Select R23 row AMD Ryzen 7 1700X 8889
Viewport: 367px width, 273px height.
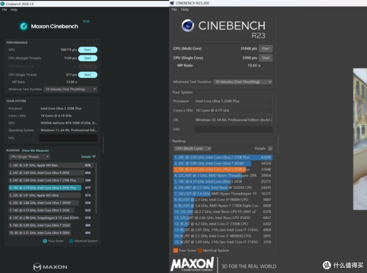tap(223, 206)
